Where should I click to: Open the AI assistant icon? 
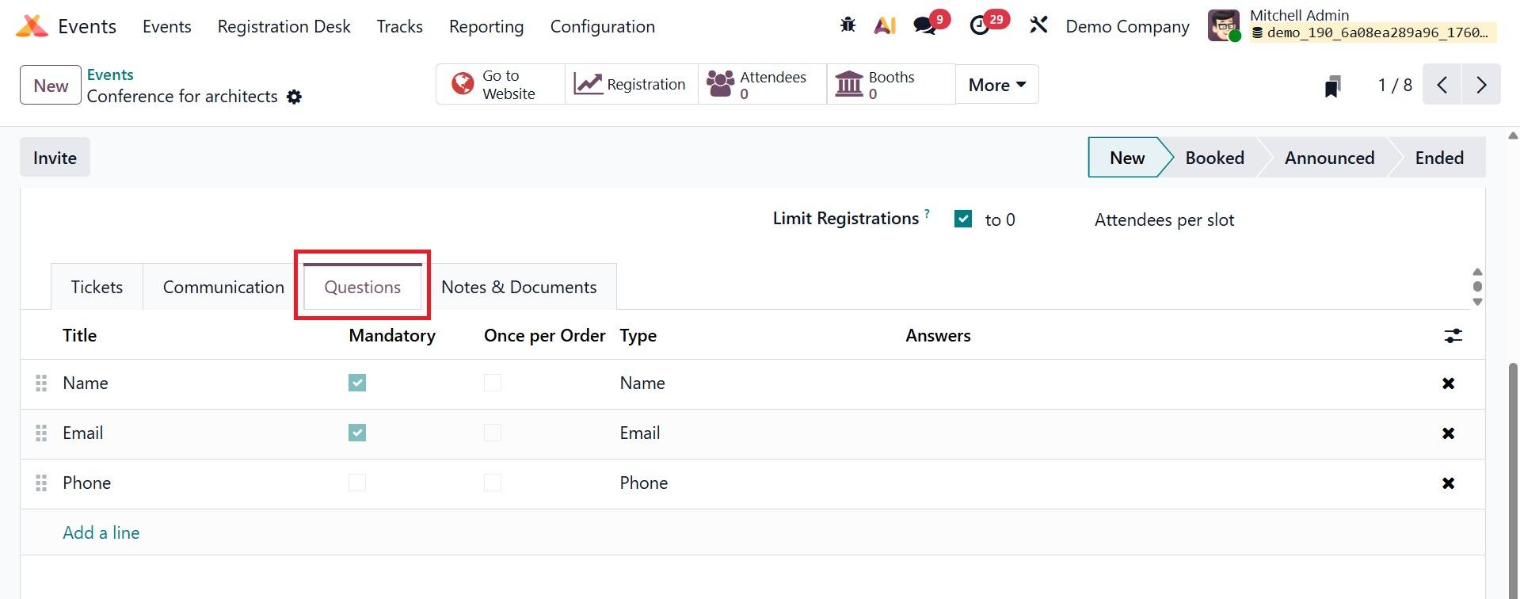[885, 25]
